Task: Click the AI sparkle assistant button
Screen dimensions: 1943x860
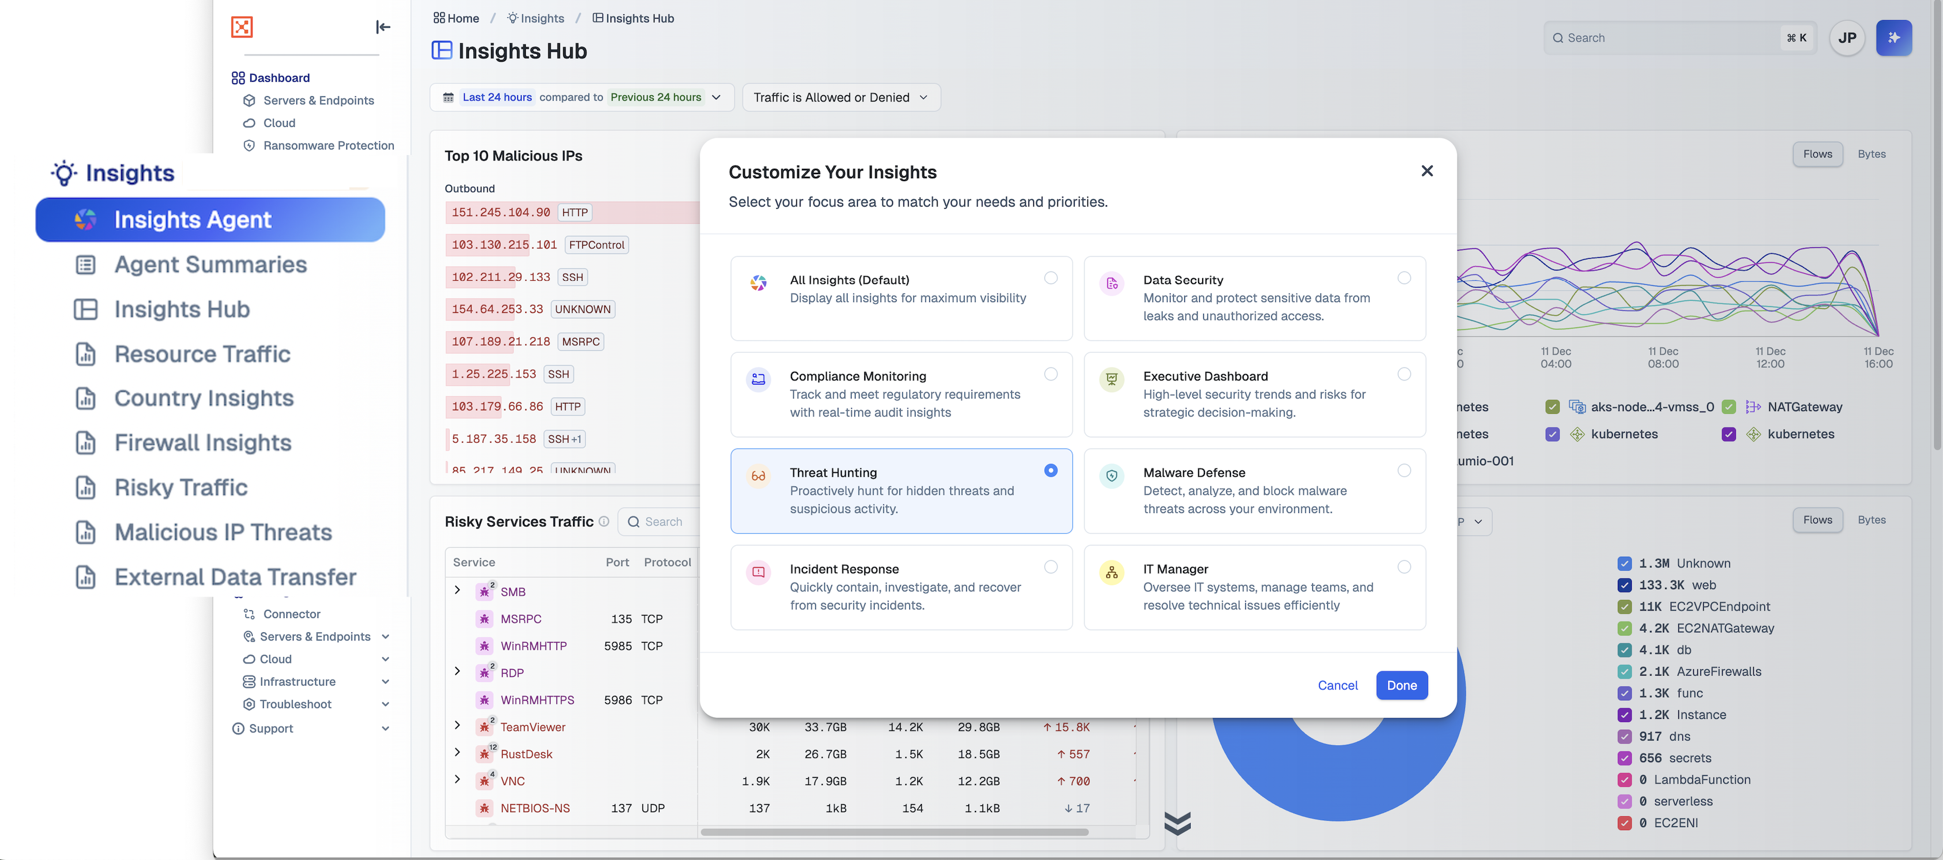Action: 1893,37
